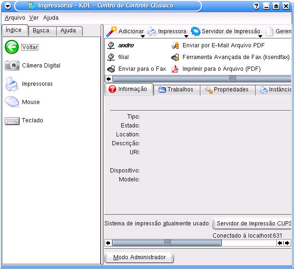Click the Instâncias tab printer icon
The image size is (294, 269).
coord(264,90)
